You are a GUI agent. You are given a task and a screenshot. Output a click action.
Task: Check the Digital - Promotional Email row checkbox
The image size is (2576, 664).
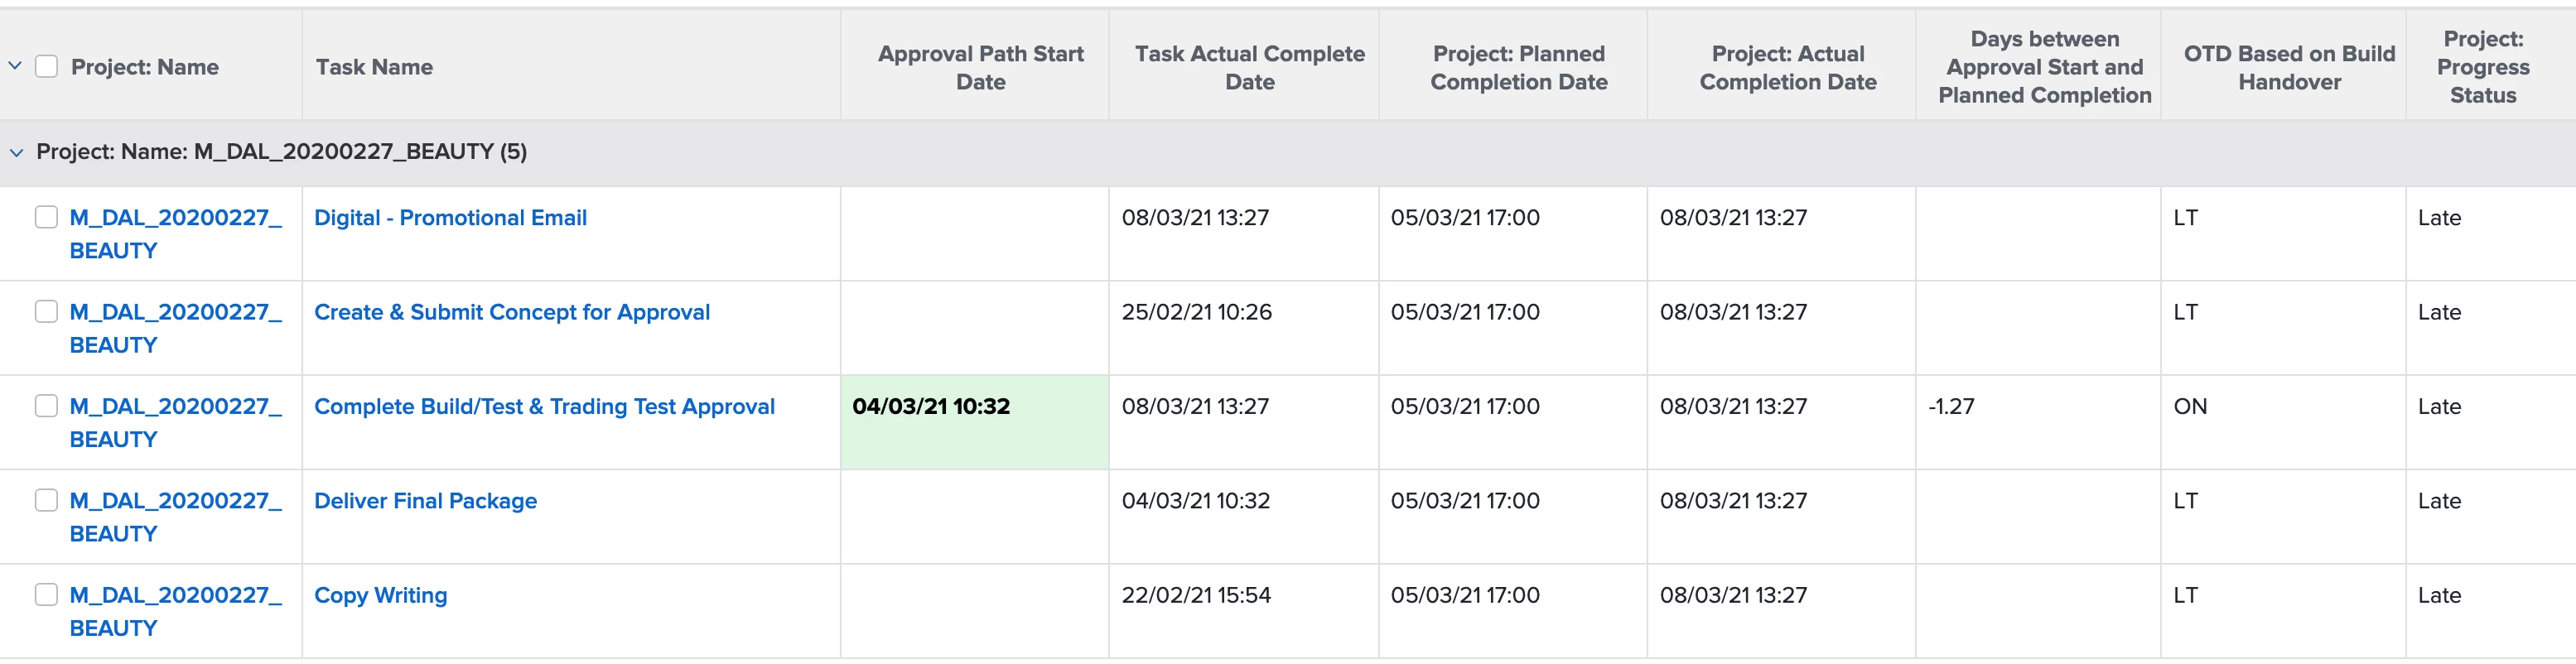(46, 217)
